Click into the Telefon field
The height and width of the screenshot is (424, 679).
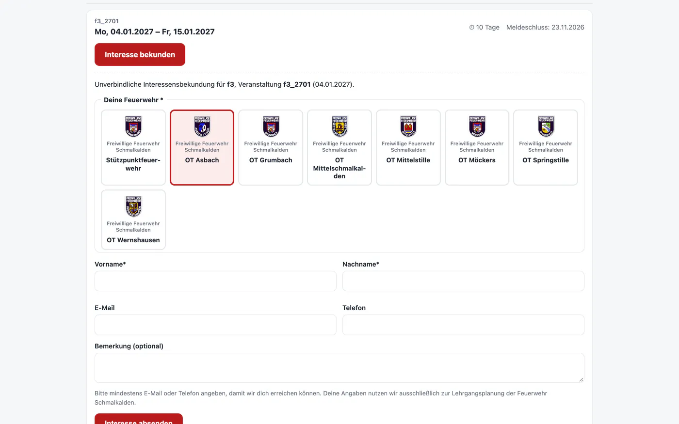463,325
